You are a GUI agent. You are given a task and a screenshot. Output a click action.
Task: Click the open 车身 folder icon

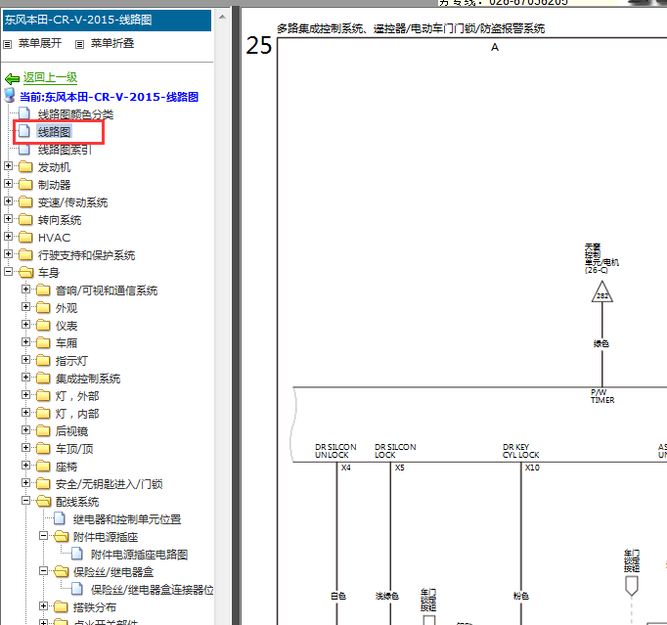point(26,272)
